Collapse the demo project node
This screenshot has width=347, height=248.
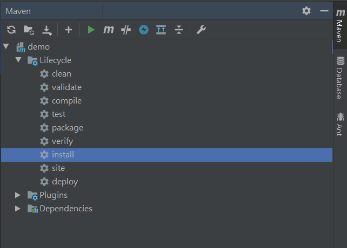6,46
